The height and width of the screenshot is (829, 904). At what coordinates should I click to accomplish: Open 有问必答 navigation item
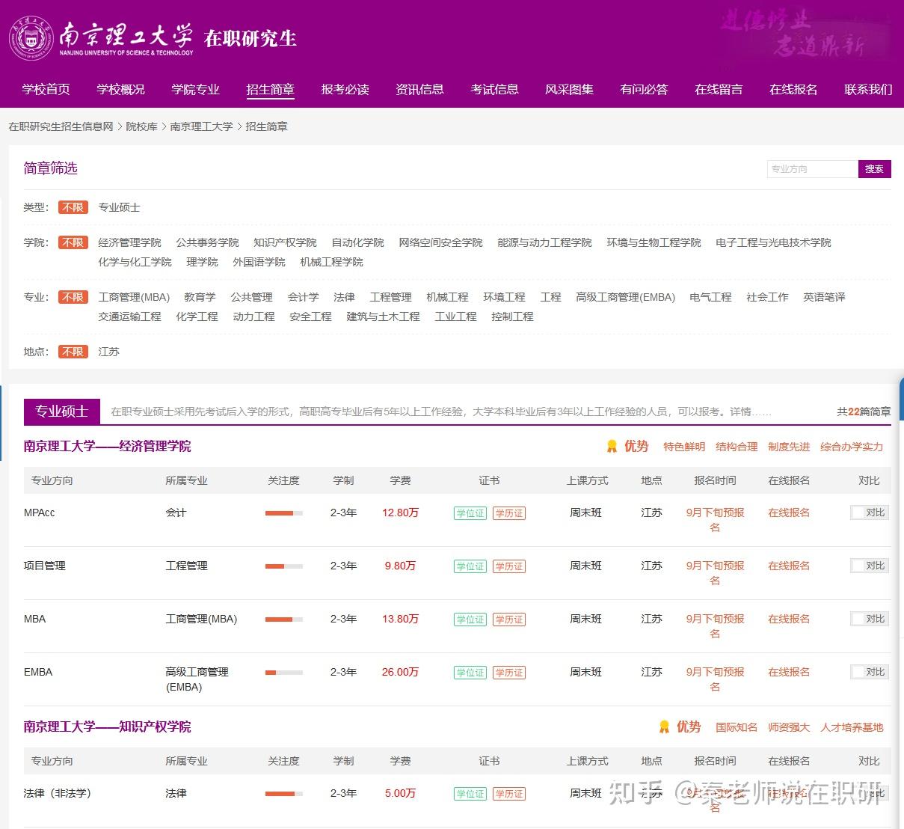(645, 89)
